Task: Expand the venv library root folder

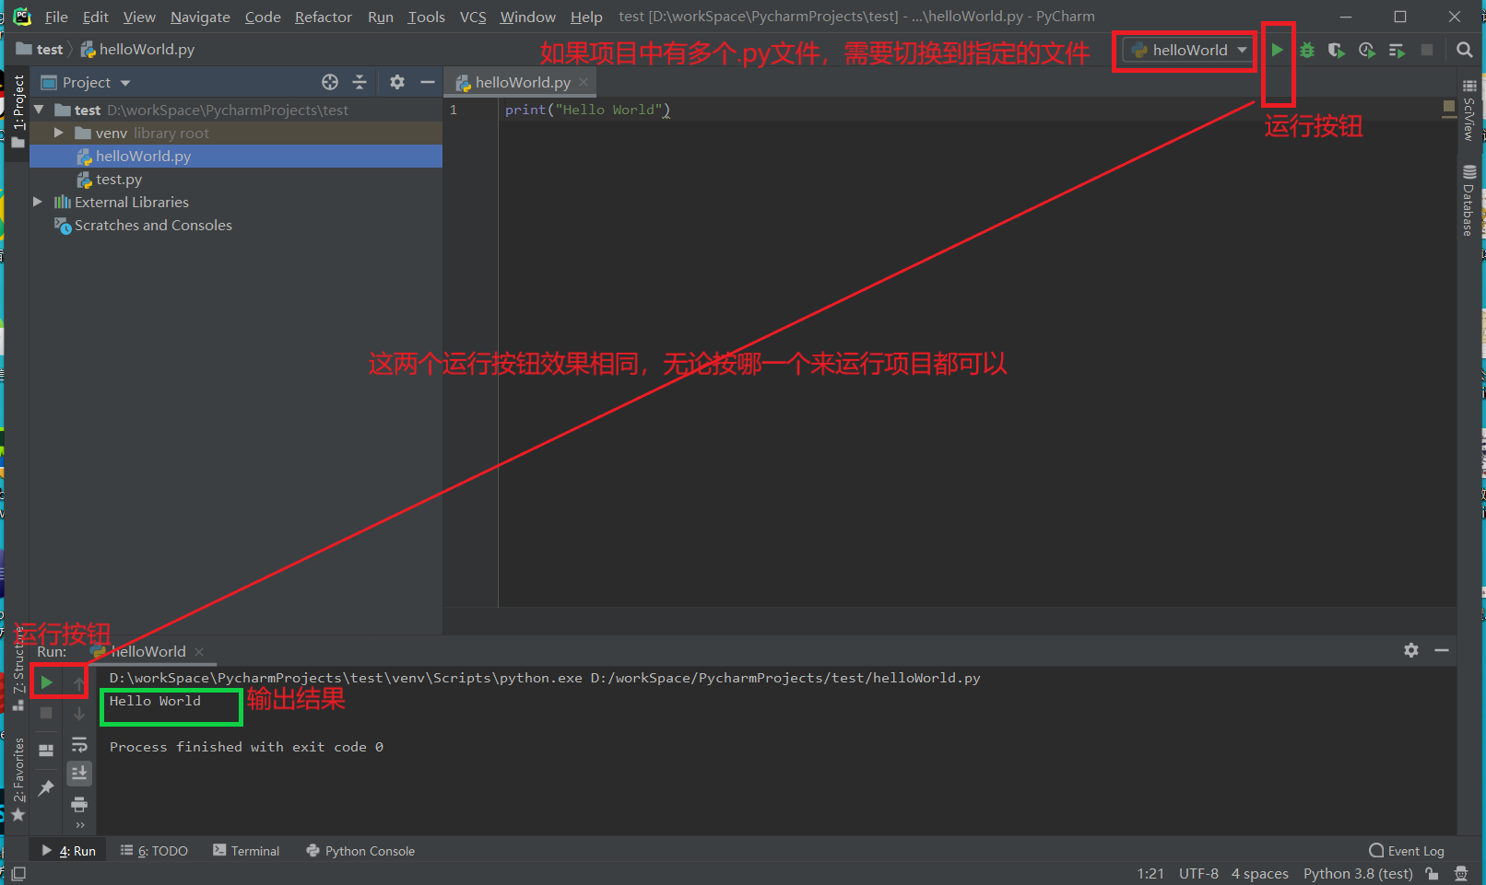Action: click(59, 133)
